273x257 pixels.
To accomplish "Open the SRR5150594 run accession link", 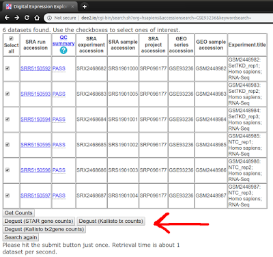I will (x=35, y=119).
